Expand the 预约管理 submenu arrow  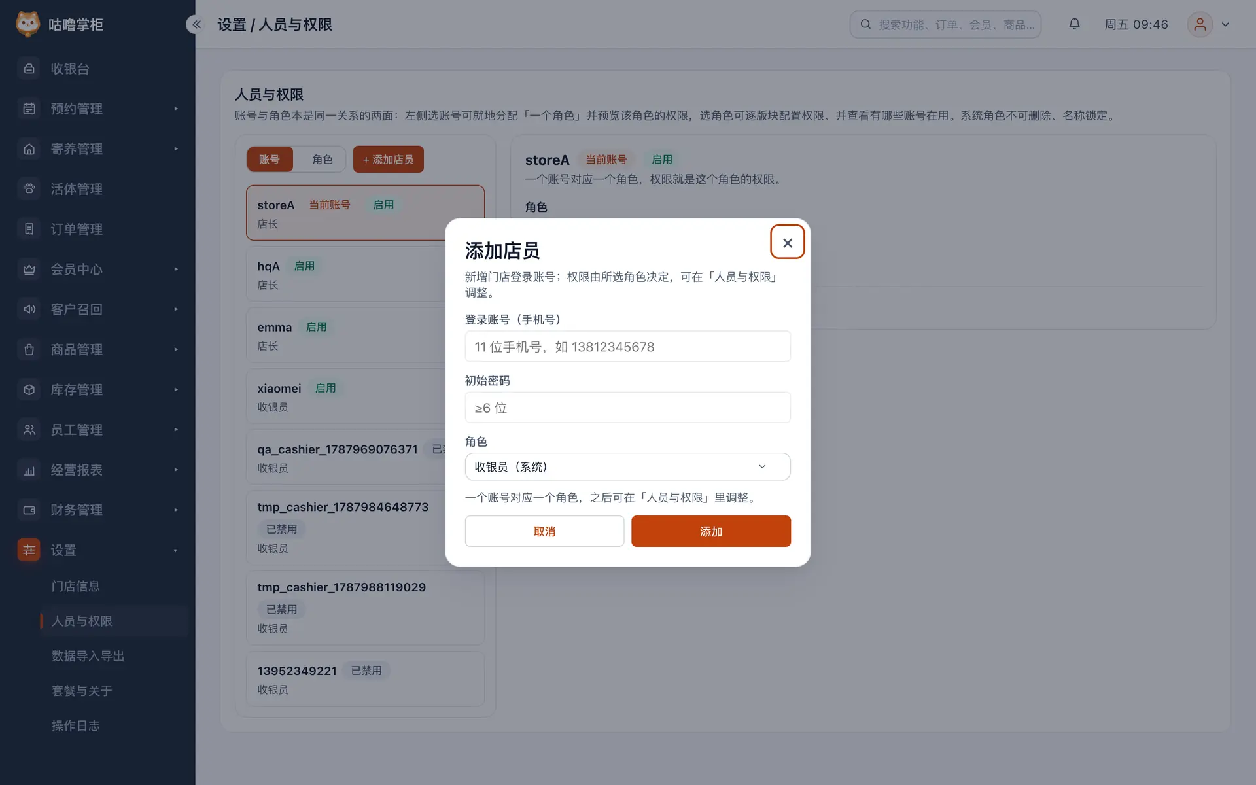[176, 109]
